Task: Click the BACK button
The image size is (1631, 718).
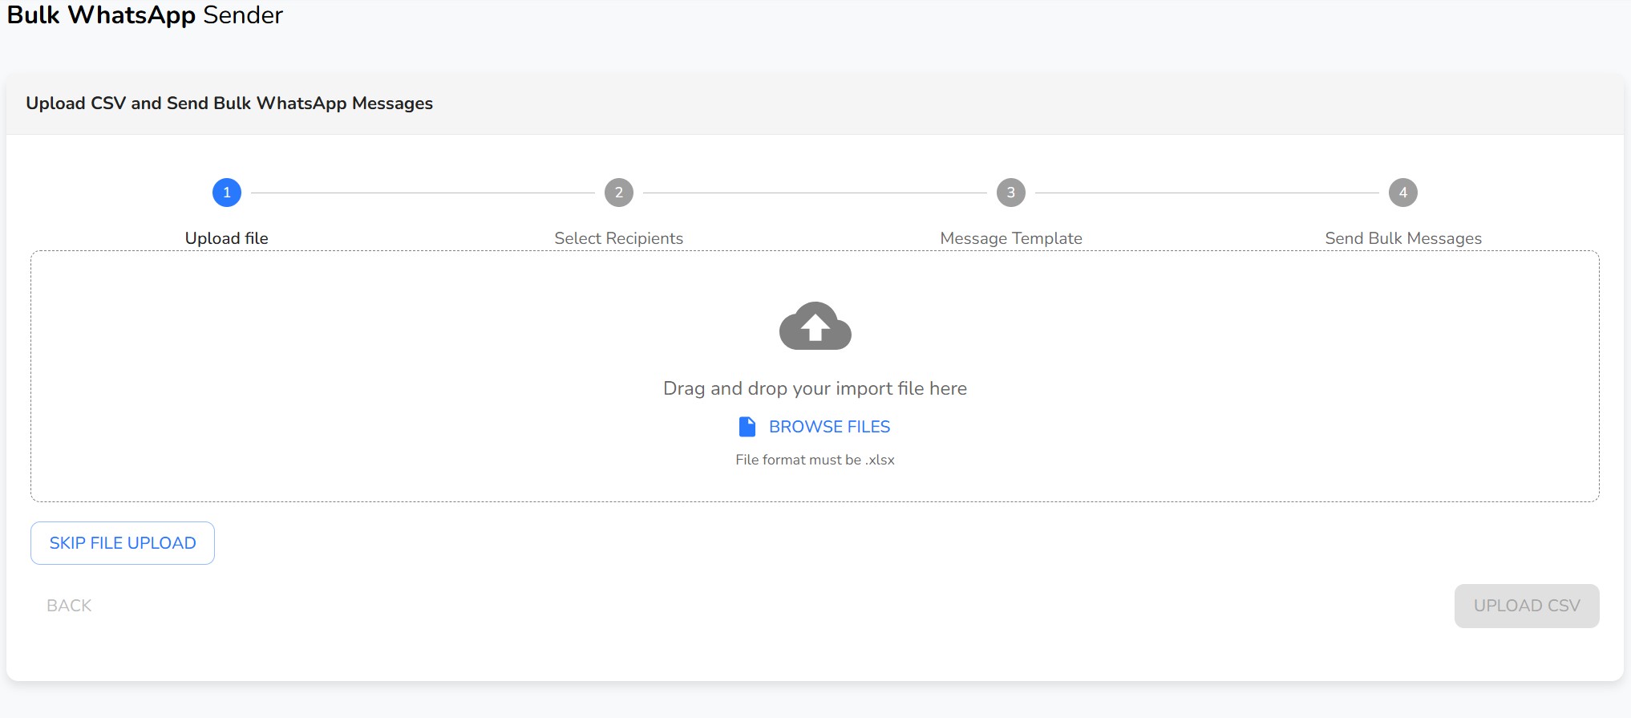Action: 69,606
